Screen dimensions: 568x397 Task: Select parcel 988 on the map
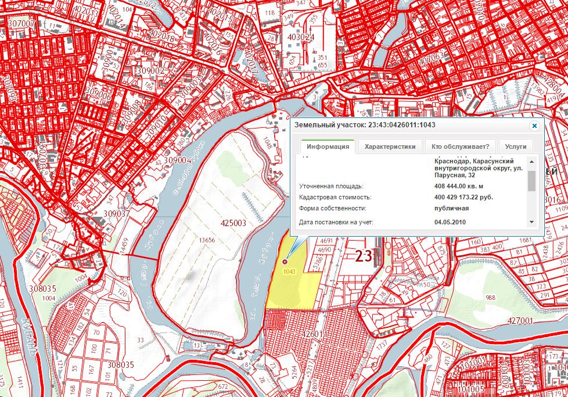[x=491, y=298]
